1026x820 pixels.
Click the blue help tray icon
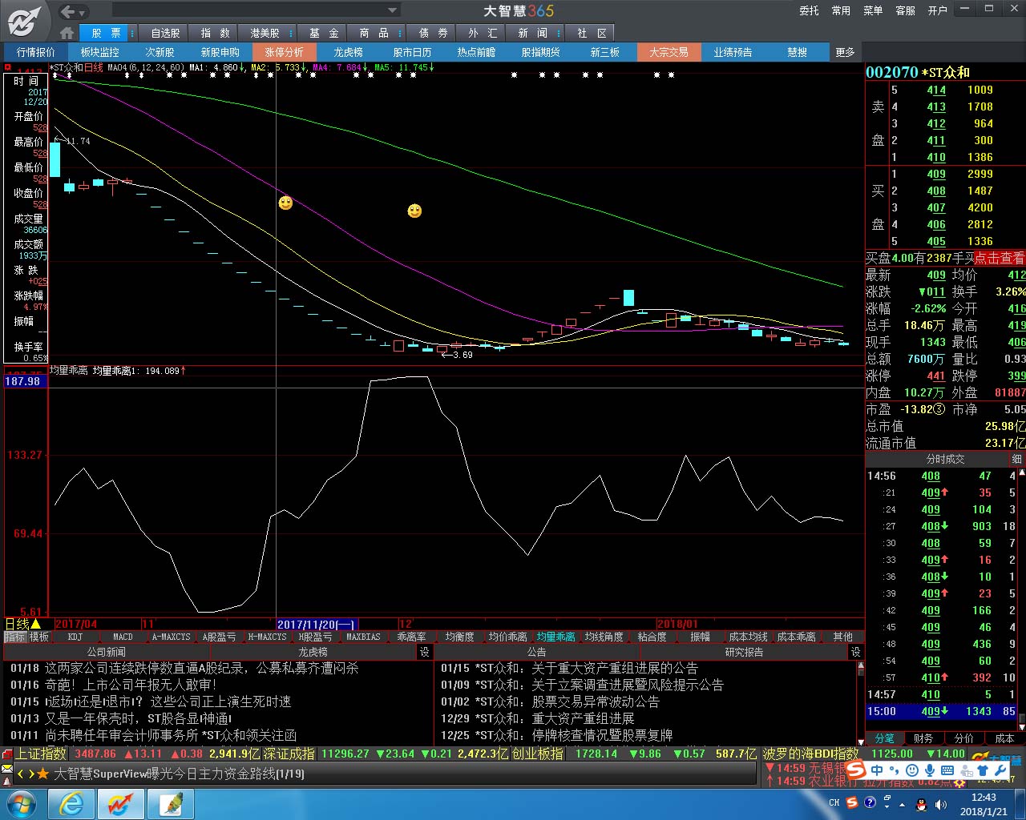click(870, 803)
